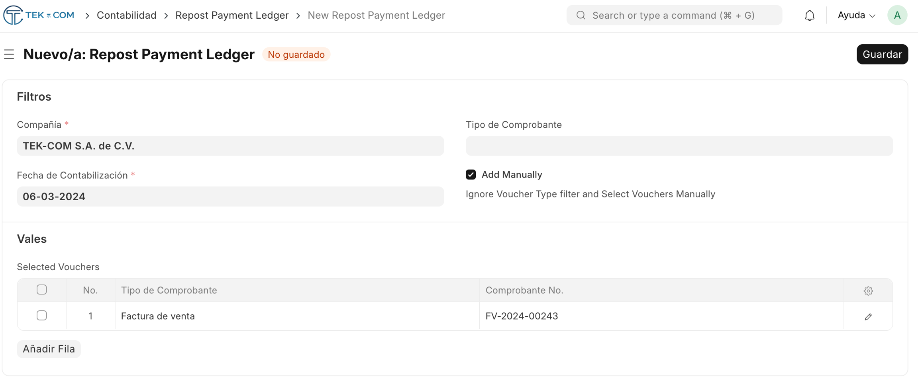Edit row 1 with pencil icon
This screenshot has width=918, height=384.
point(868,317)
